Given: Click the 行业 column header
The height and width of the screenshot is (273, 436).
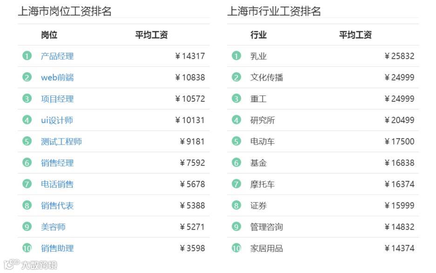Looking at the screenshot, I should 258,35.
